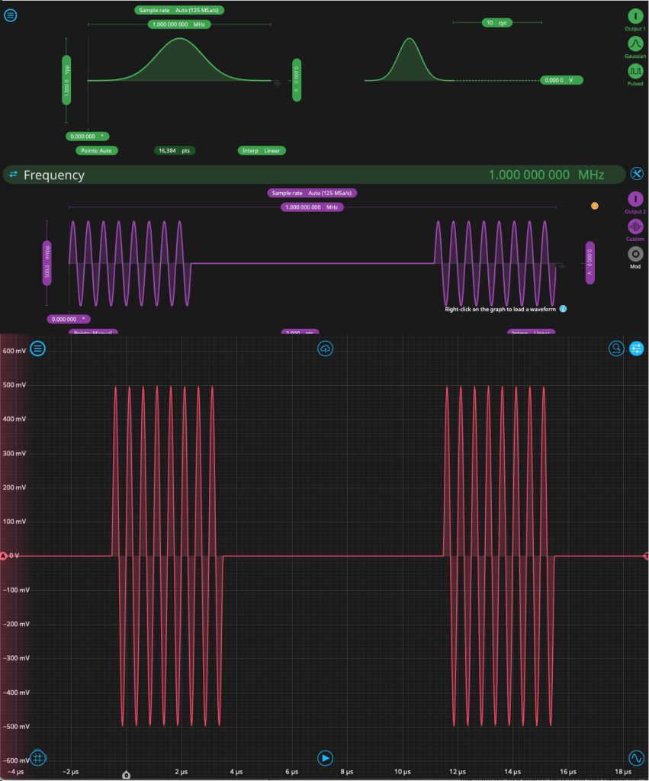Viewport: 649px width, 781px height.
Task: Click the green Sample rate Auto setting
Action: pyautogui.click(x=178, y=10)
